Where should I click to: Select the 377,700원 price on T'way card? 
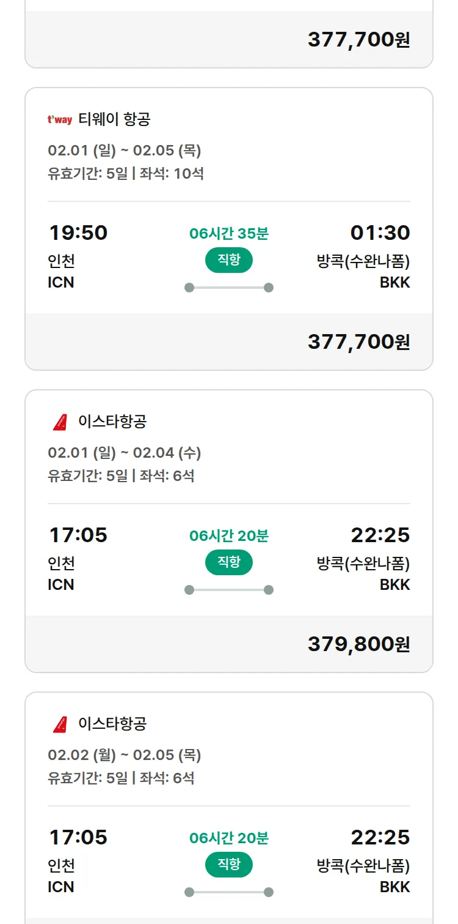358,341
